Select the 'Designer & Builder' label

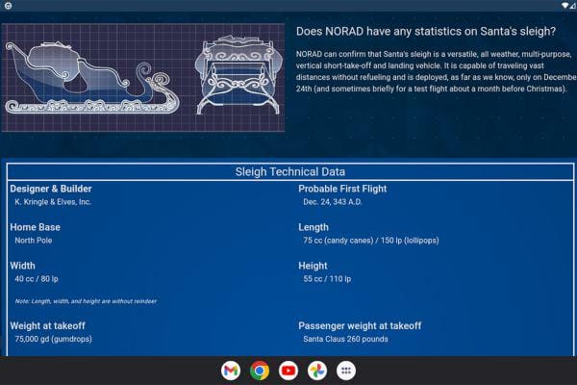point(51,189)
